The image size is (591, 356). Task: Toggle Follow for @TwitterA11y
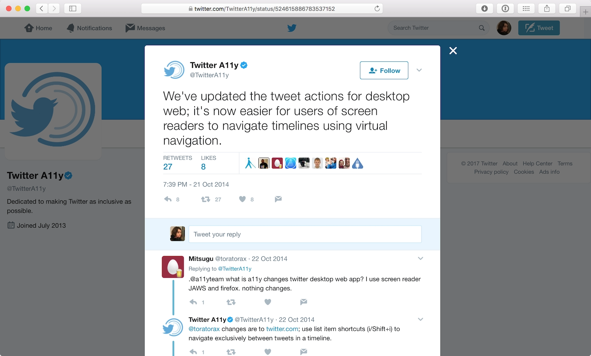(384, 70)
